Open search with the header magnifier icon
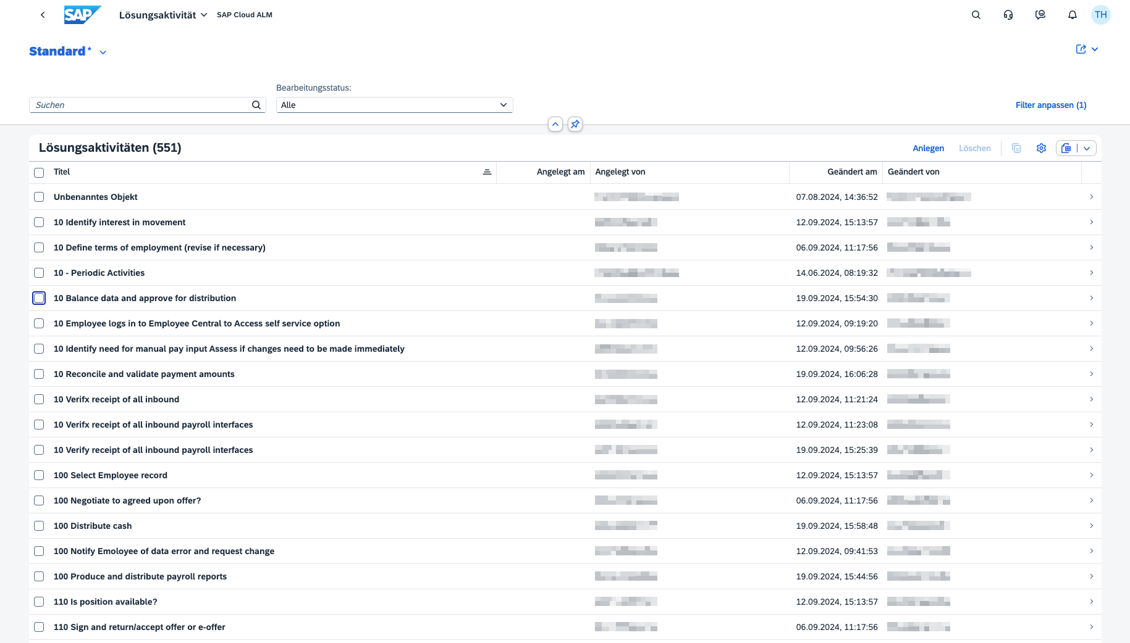This screenshot has width=1130, height=643. tap(976, 15)
